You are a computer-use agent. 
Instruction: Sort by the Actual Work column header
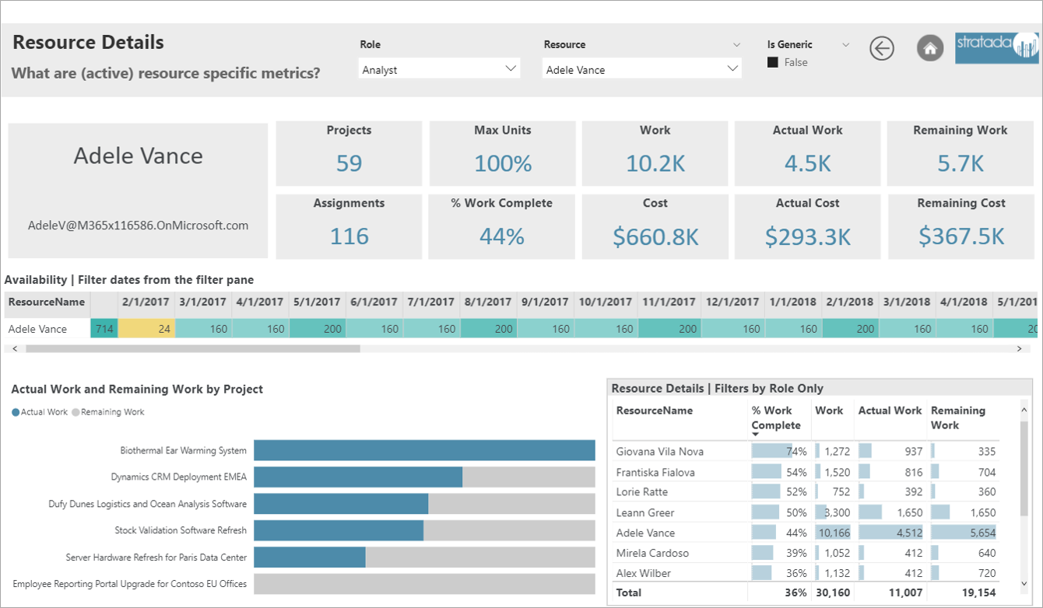coord(890,411)
